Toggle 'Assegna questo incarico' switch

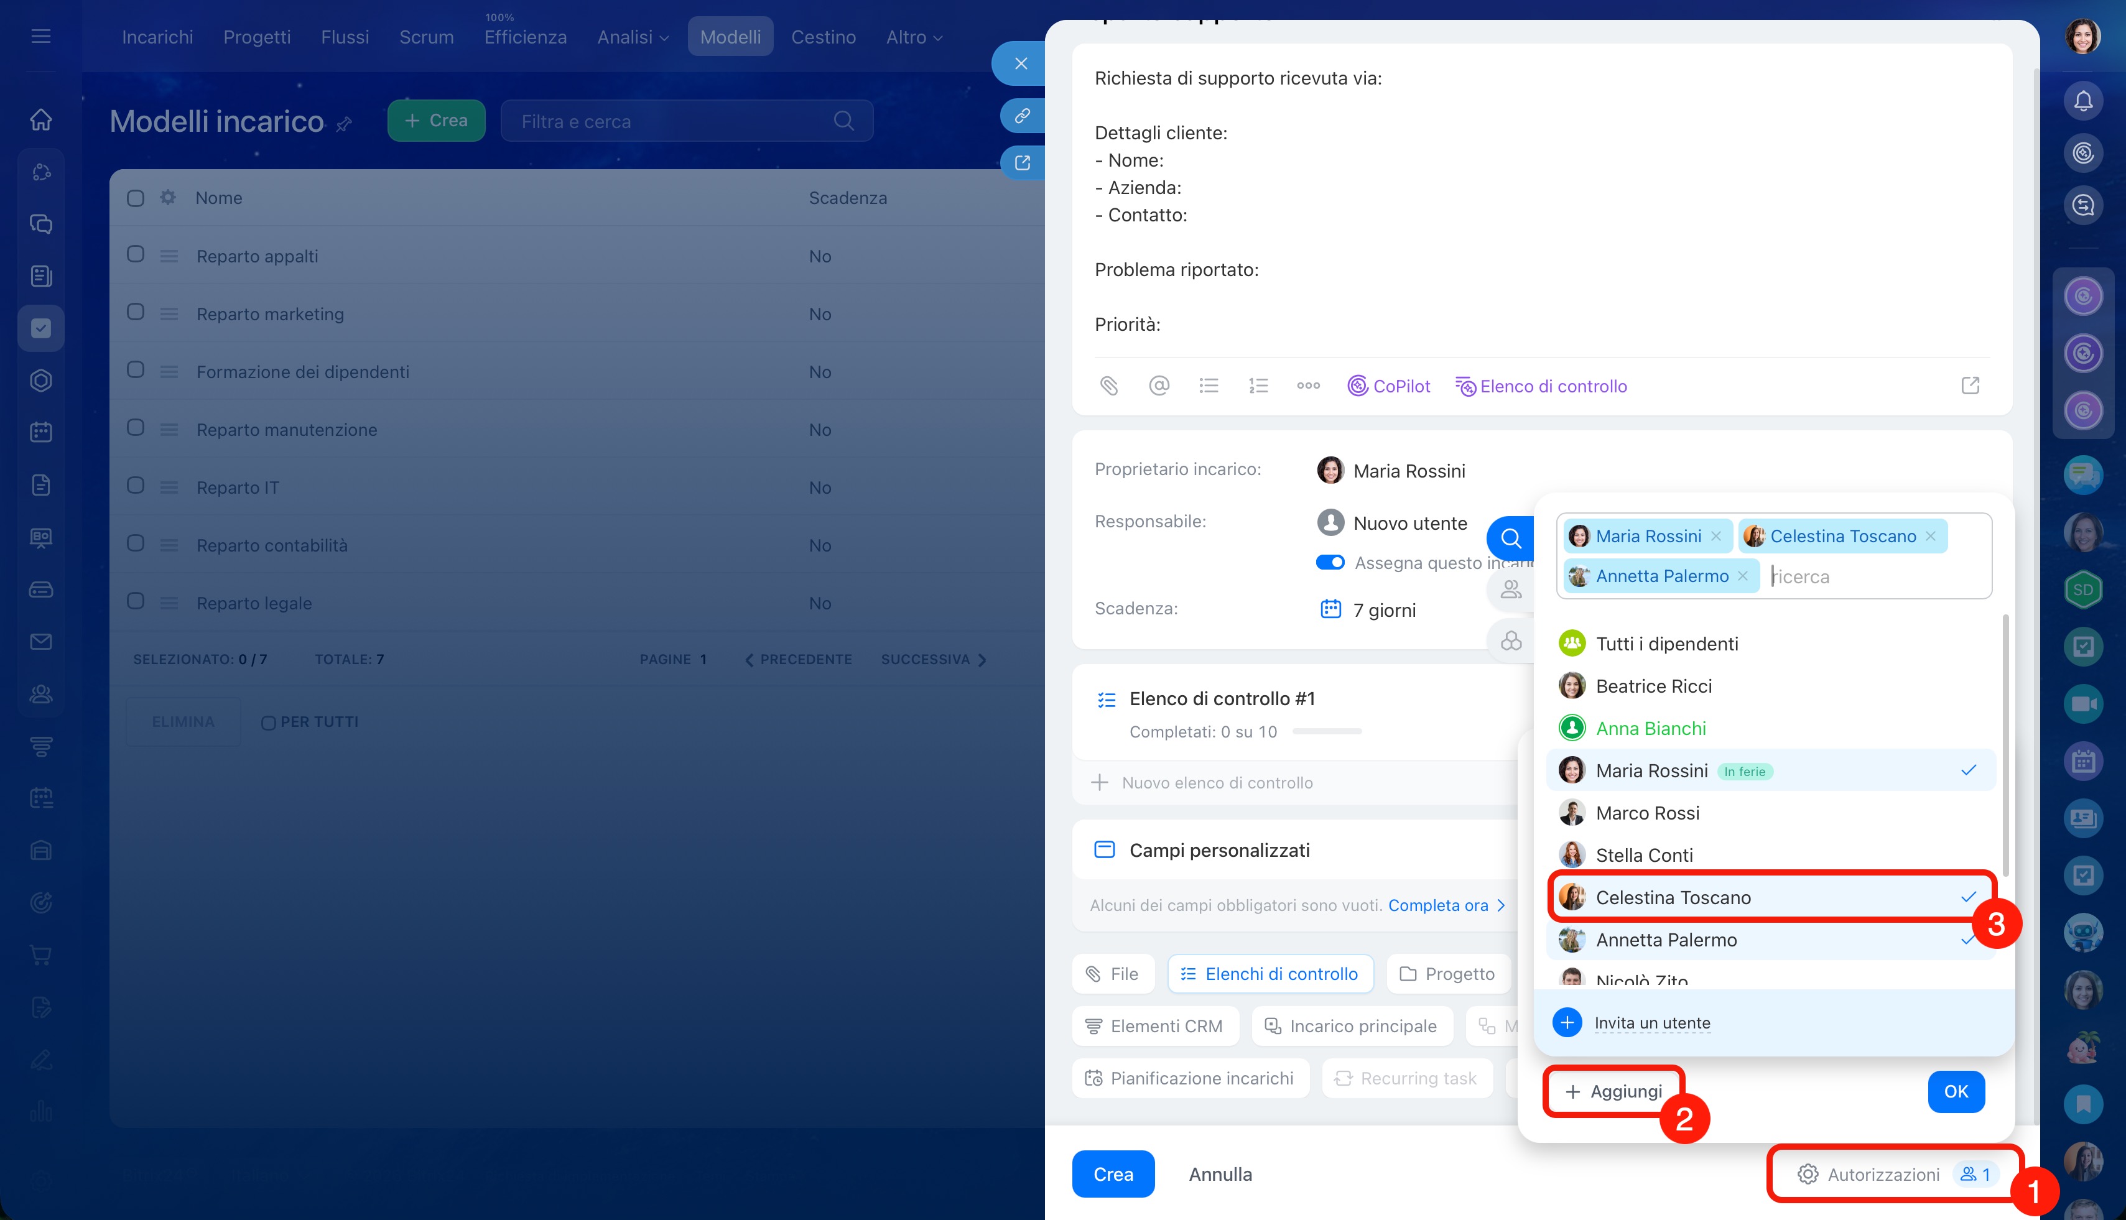pyautogui.click(x=1330, y=562)
